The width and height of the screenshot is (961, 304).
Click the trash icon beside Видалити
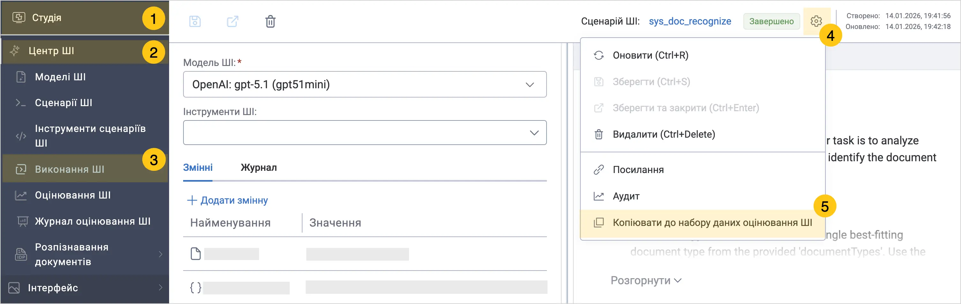click(x=599, y=134)
